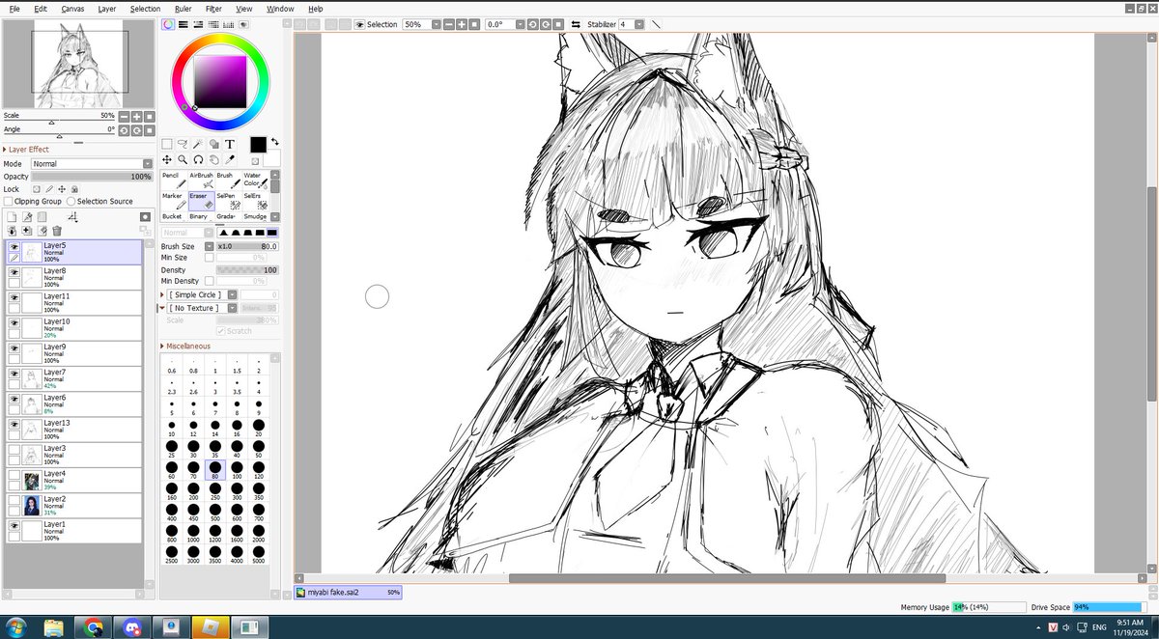Hide Layer8 with its eye icon
The width and height of the screenshot is (1159, 639).
tap(14, 273)
